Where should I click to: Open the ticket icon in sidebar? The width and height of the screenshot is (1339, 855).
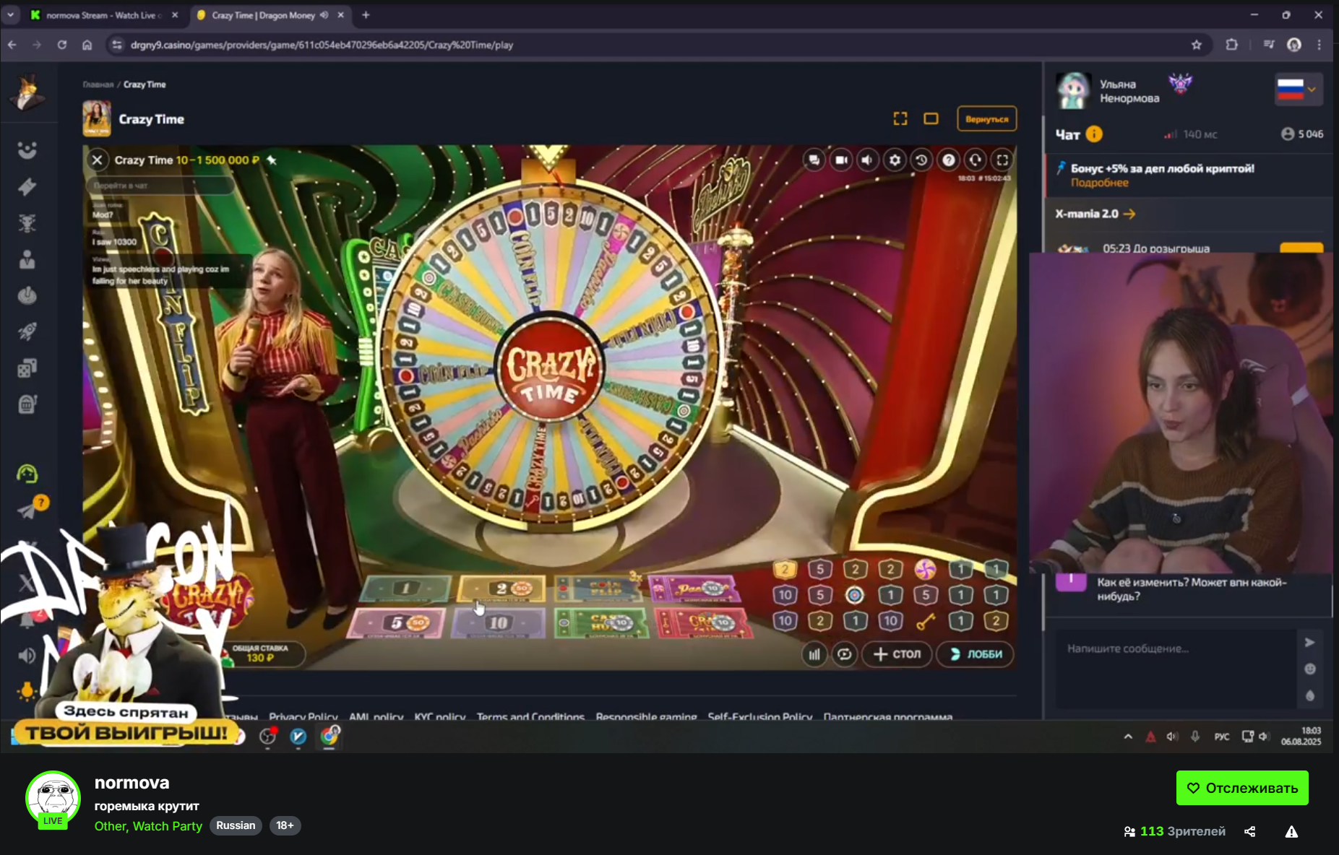click(27, 187)
